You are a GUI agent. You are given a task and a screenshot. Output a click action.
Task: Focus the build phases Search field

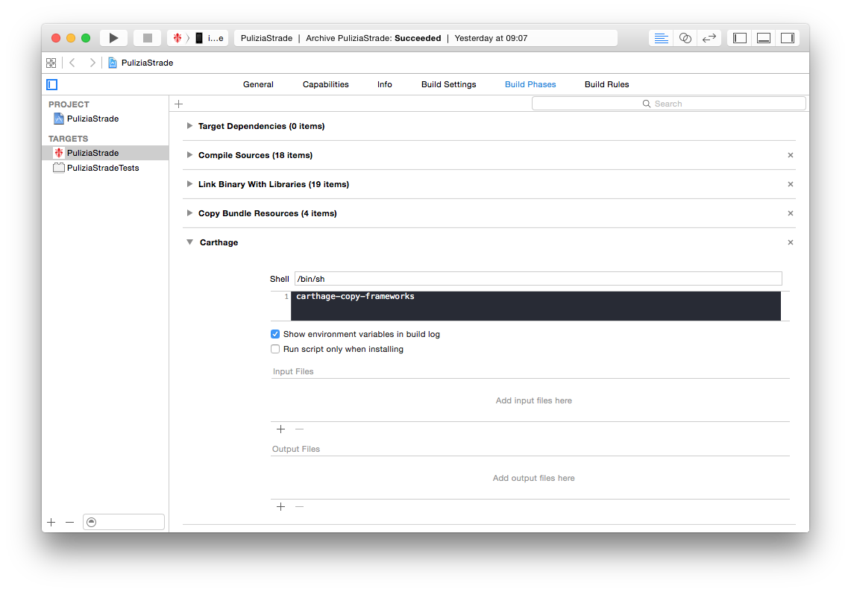pos(668,104)
